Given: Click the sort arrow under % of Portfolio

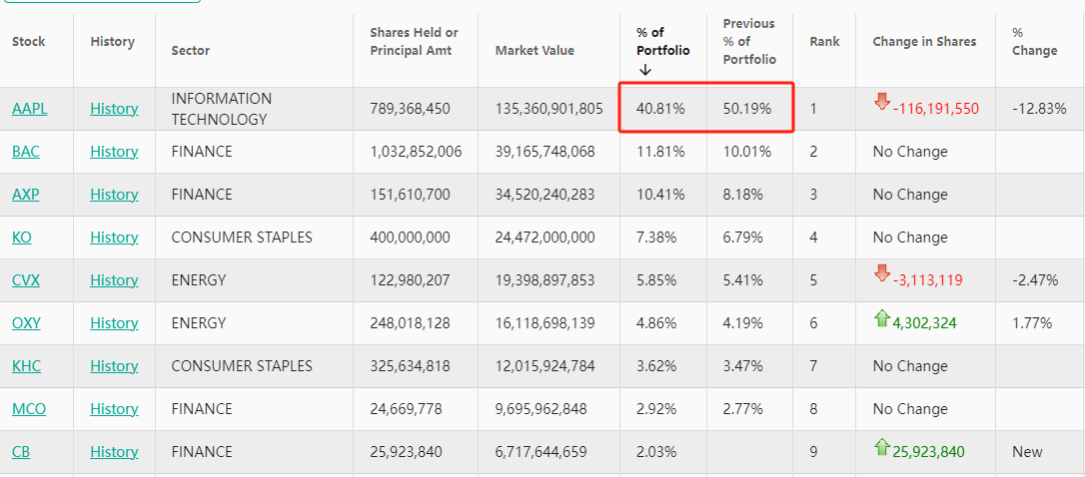Looking at the screenshot, I should pyautogui.click(x=644, y=70).
